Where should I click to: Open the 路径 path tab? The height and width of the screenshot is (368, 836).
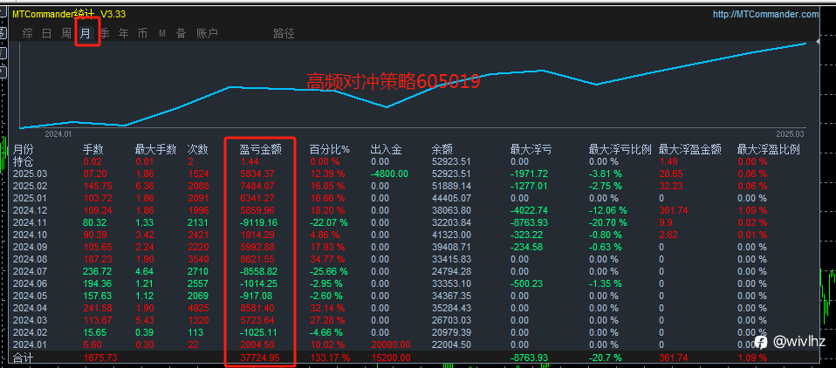[284, 33]
